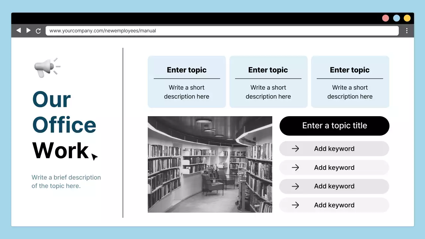
Task: Select the rightmost Enter topic card
Action: (x=350, y=82)
